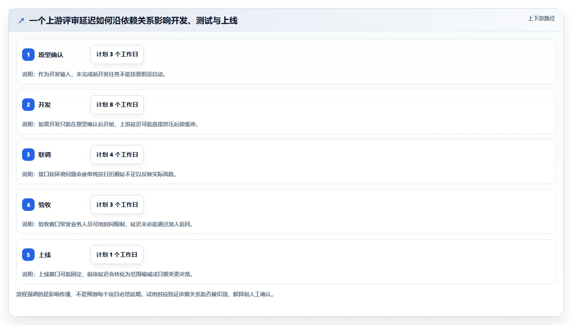This screenshot has width=572, height=325.
Task: Click the 计划 8 个工作日 chip
Action: point(117,105)
